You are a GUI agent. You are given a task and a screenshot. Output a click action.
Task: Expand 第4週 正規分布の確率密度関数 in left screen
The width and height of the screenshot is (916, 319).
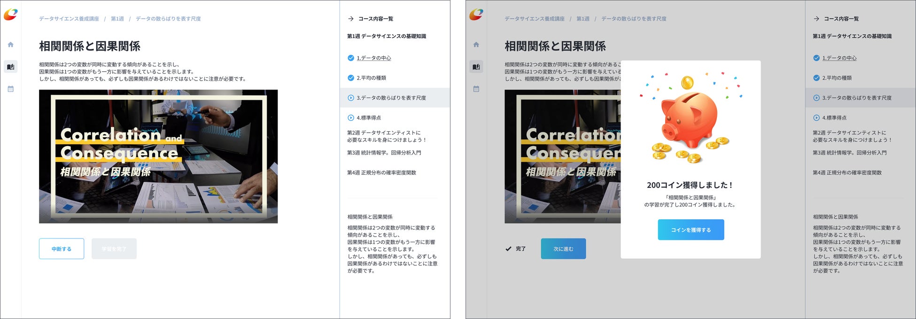click(x=381, y=172)
